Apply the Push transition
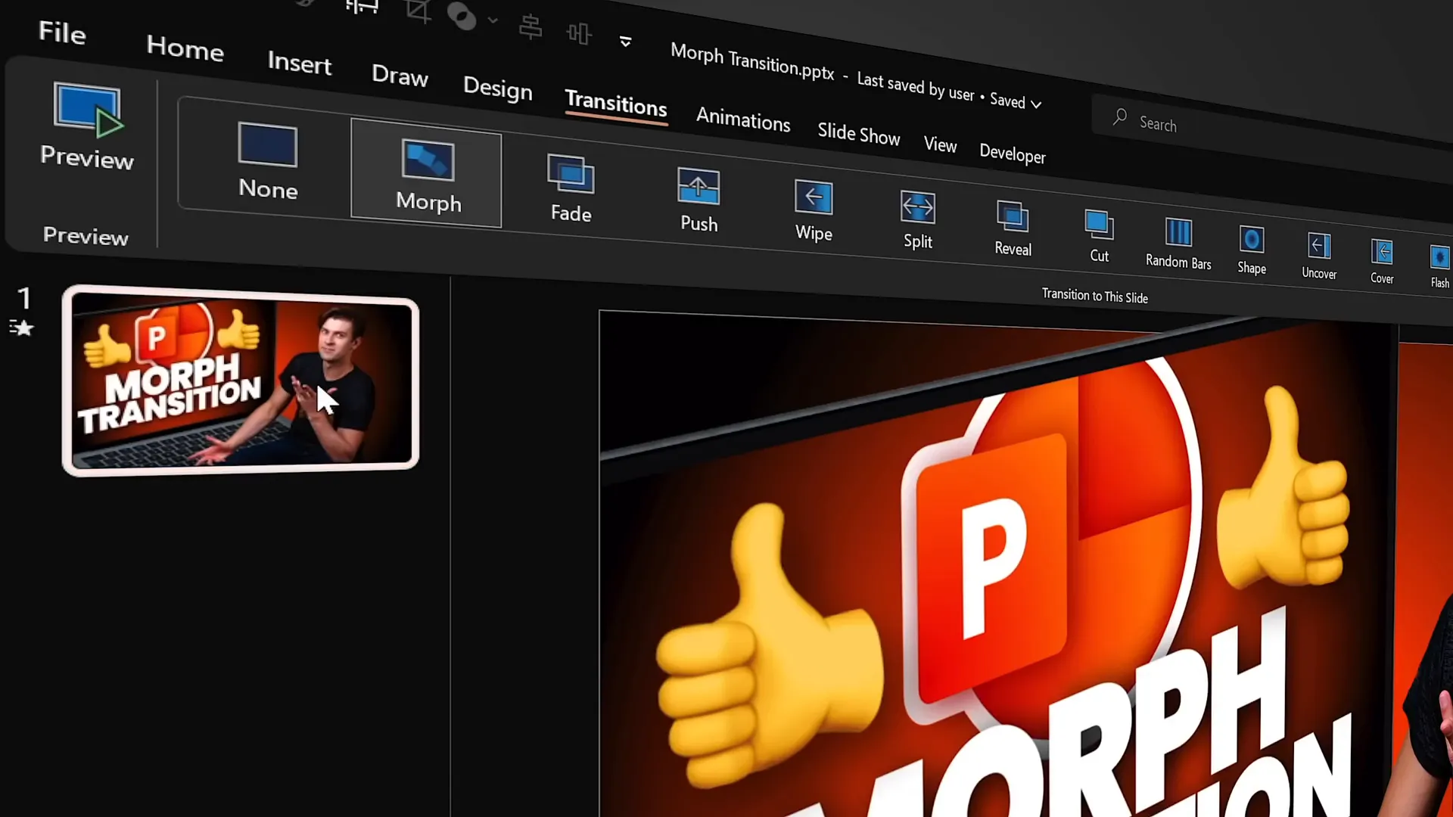The image size is (1453, 817). point(698,200)
